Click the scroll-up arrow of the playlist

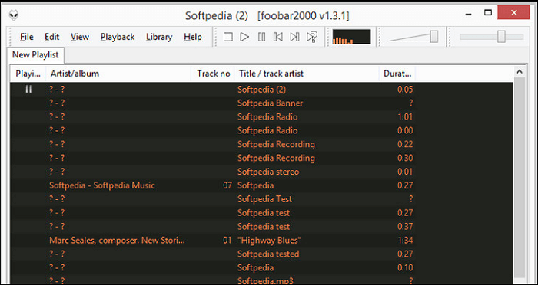pos(520,72)
